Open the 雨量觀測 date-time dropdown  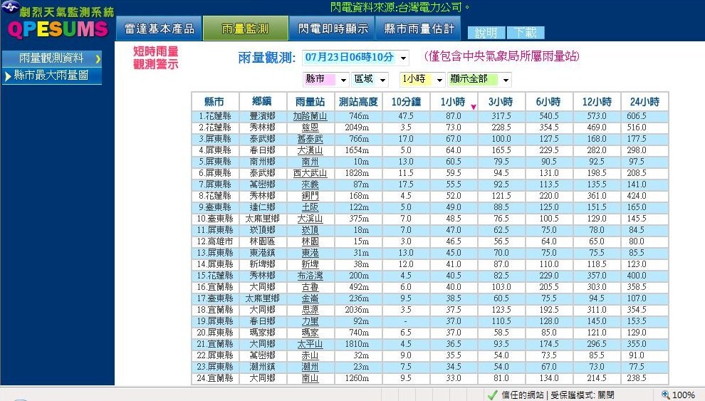404,58
